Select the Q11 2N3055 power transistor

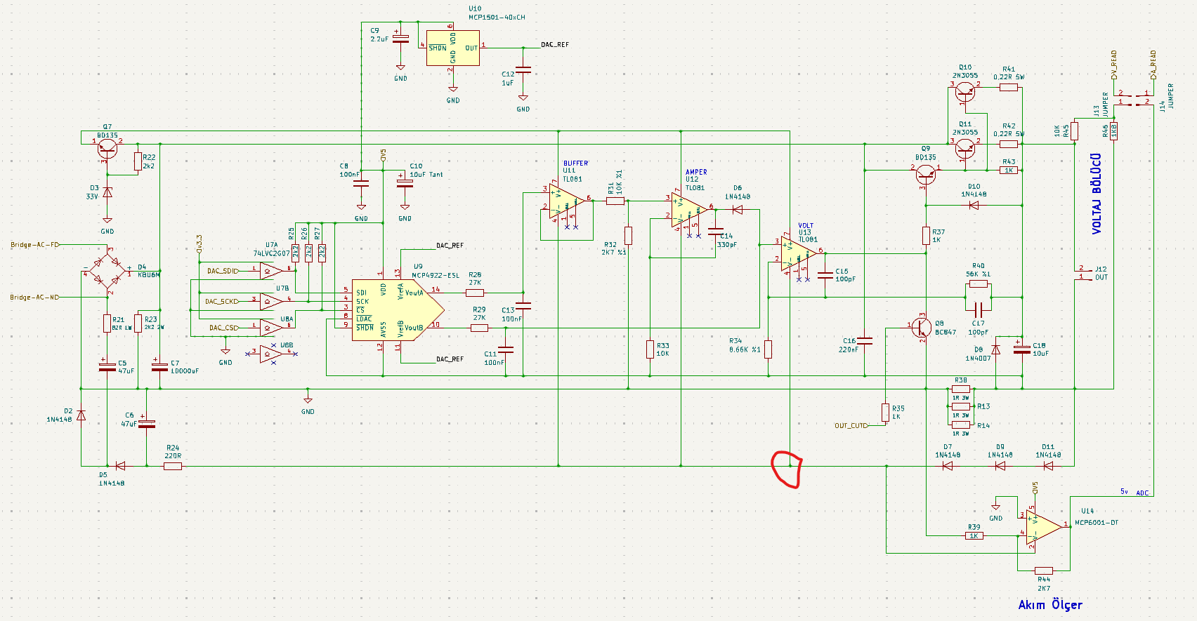[x=965, y=148]
